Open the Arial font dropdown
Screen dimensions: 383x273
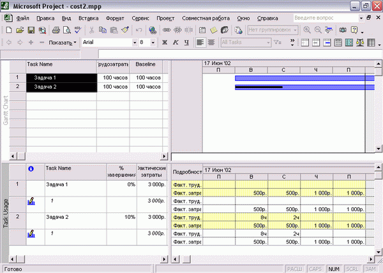point(135,43)
